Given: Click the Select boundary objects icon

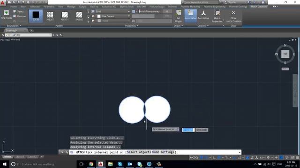Looking at the screenshot, I should pyautogui.click(x=15, y=11).
